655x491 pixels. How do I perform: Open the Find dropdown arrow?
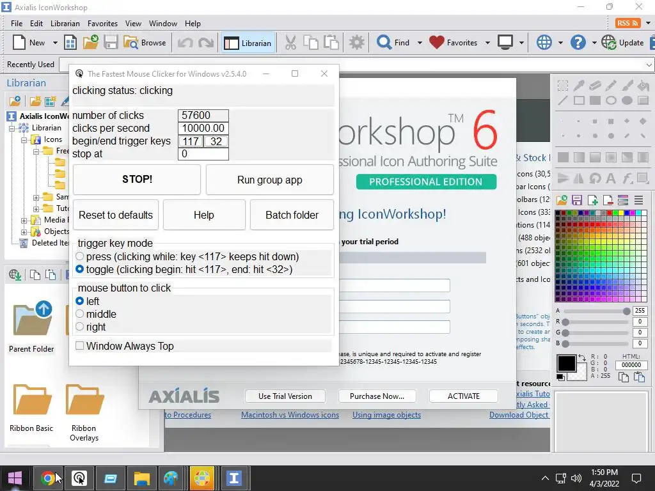420,43
